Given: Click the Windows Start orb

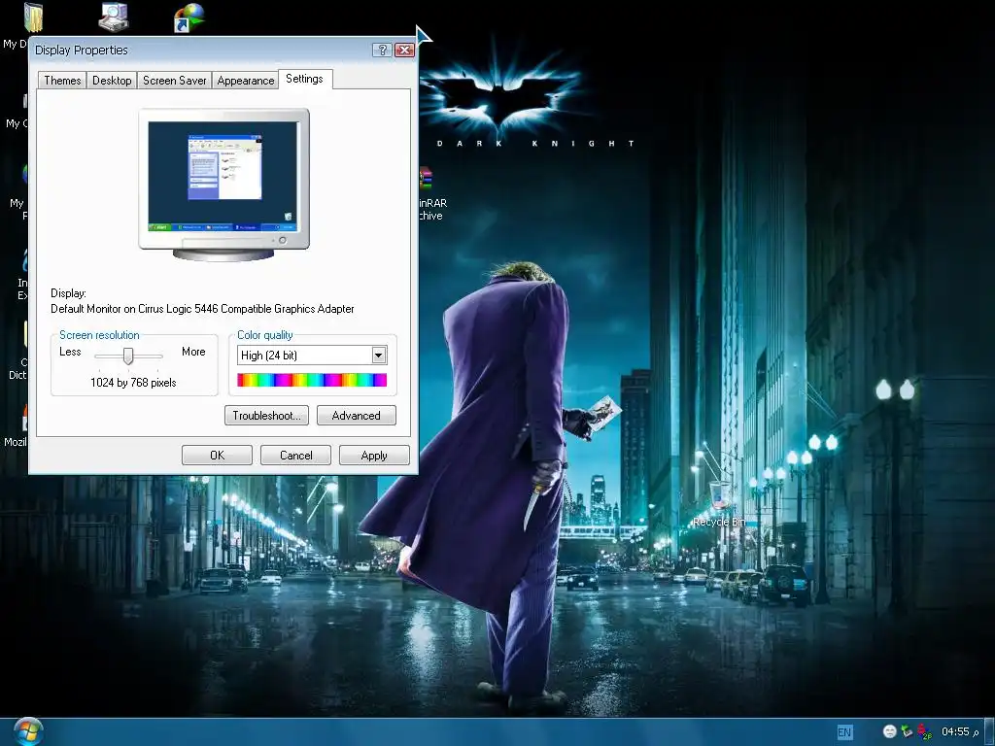Looking at the screenshot, I should 28,731.
